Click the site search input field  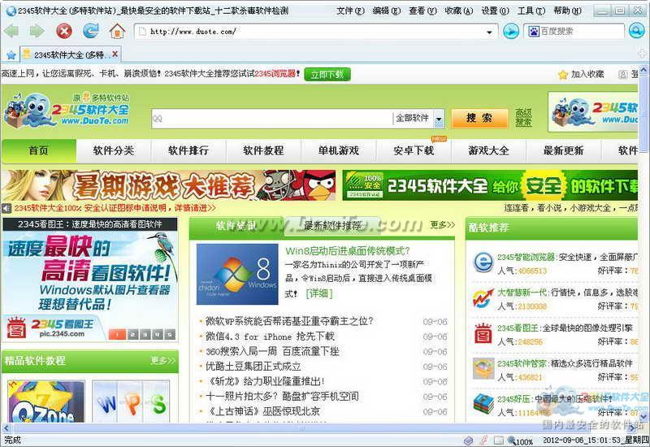coord(271,119)
